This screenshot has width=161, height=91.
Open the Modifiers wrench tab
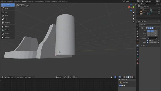pos(138,46)
